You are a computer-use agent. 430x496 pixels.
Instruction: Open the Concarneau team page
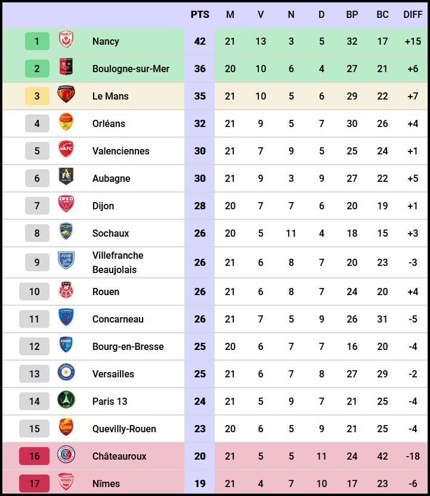117,319
